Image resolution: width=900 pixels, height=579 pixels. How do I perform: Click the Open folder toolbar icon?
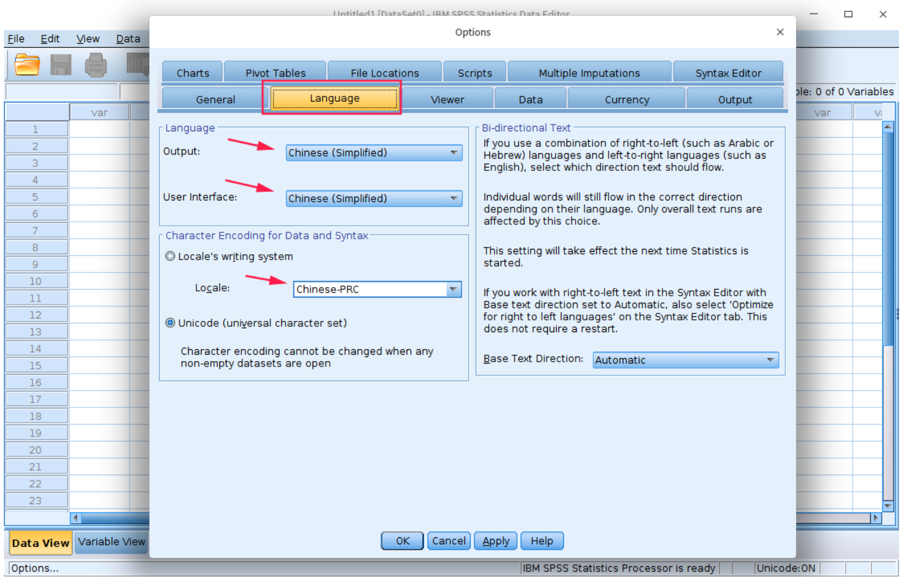(27, 65)
